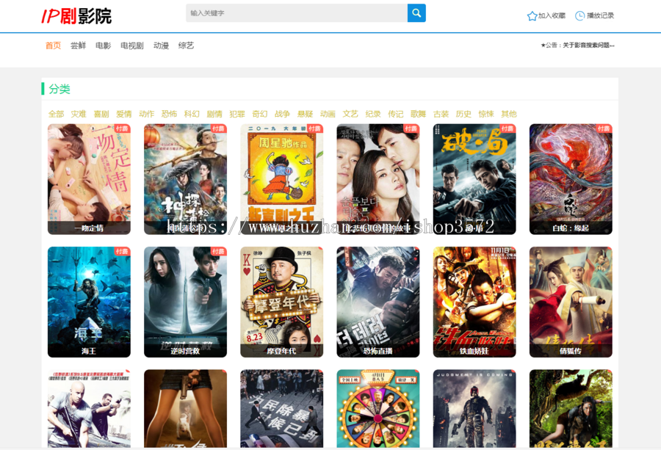Open the 一吻定情 movie poster

click(89, 179)
